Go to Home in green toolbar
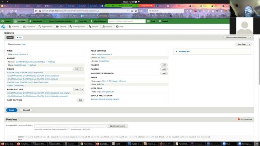The width and height of the screenshot is (260, 146). (x=6, y=21)
